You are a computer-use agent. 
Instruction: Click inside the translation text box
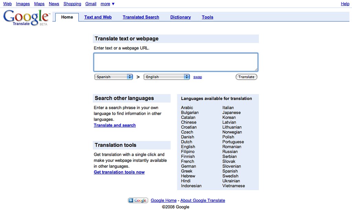(x=176, y=62)
